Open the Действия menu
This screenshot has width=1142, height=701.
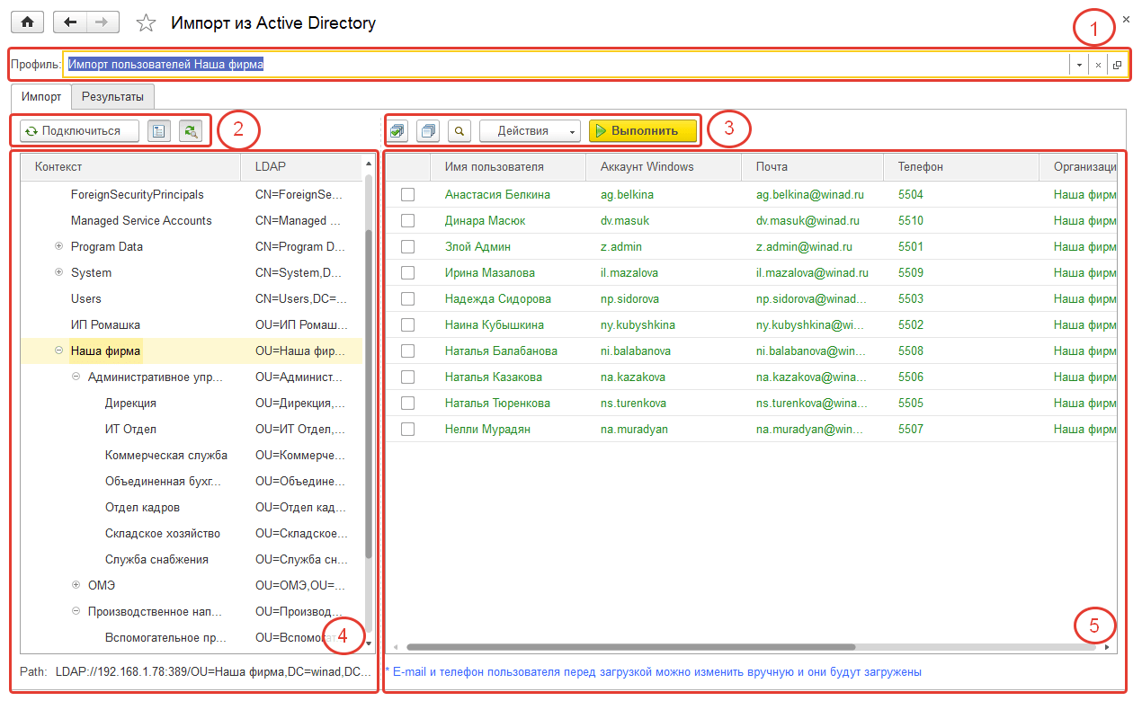click(x=530, y=130)
